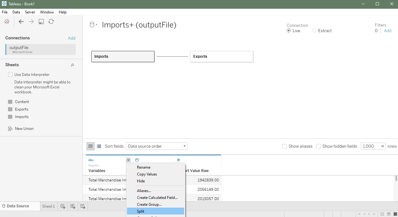Click the rows count input field
The width and height of the screenshot is (398, 217).
pos(370,146)
